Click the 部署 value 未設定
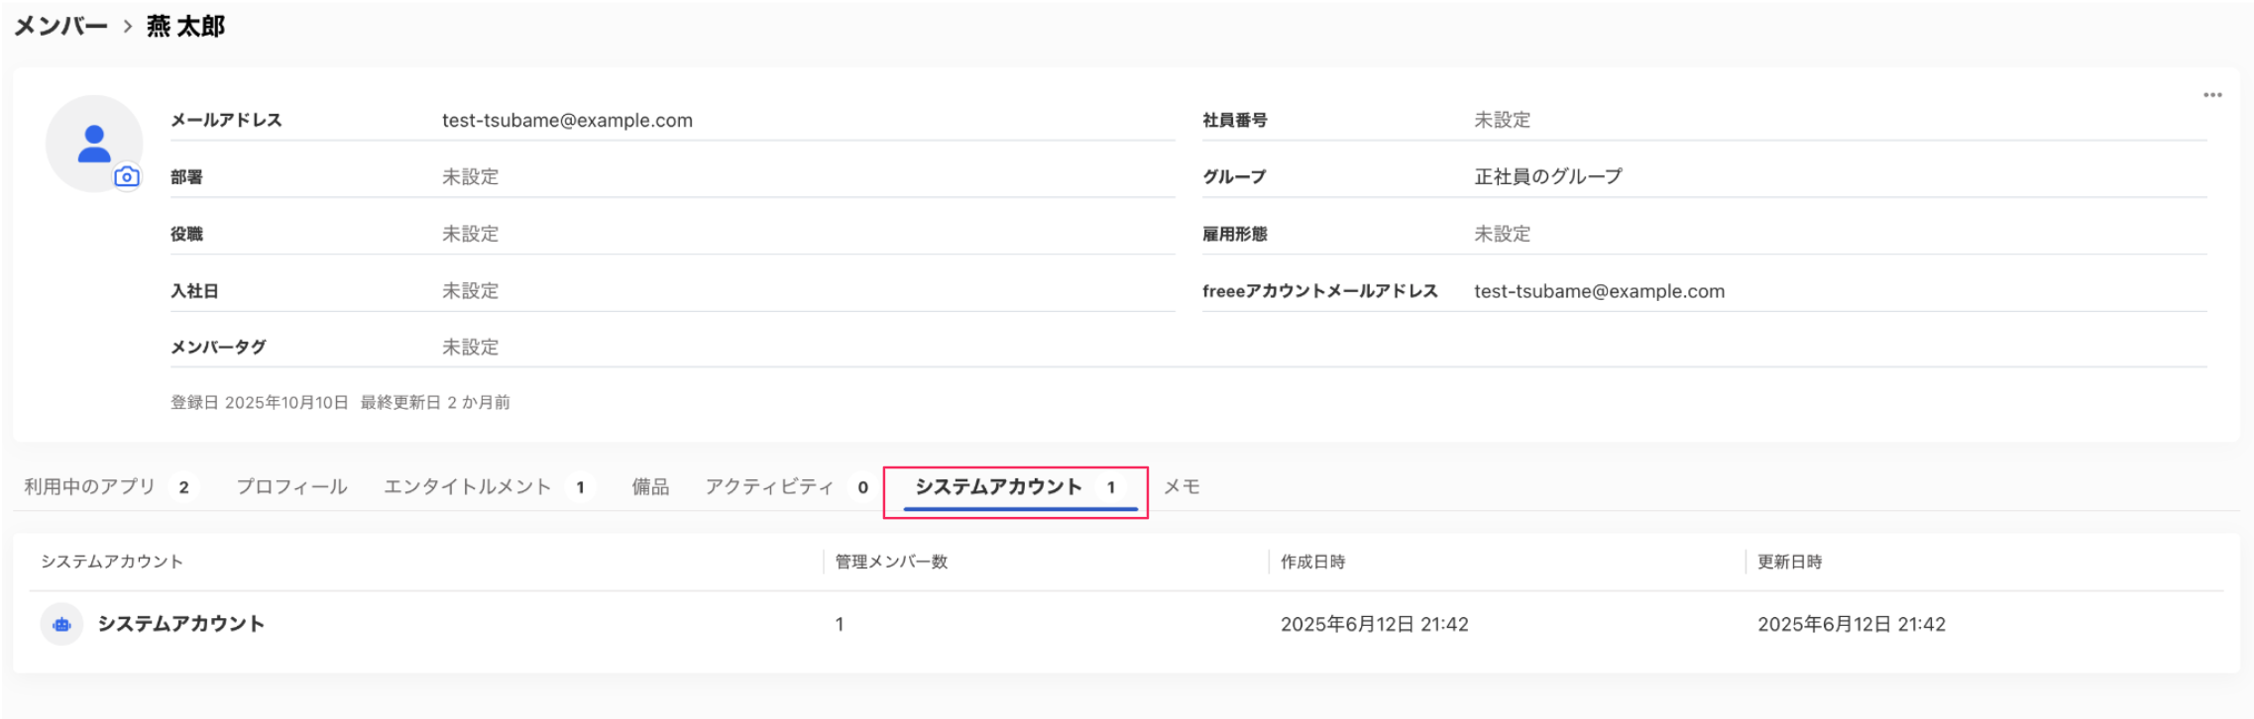Viewport: 2254px width, 719px height. [470, 176]
